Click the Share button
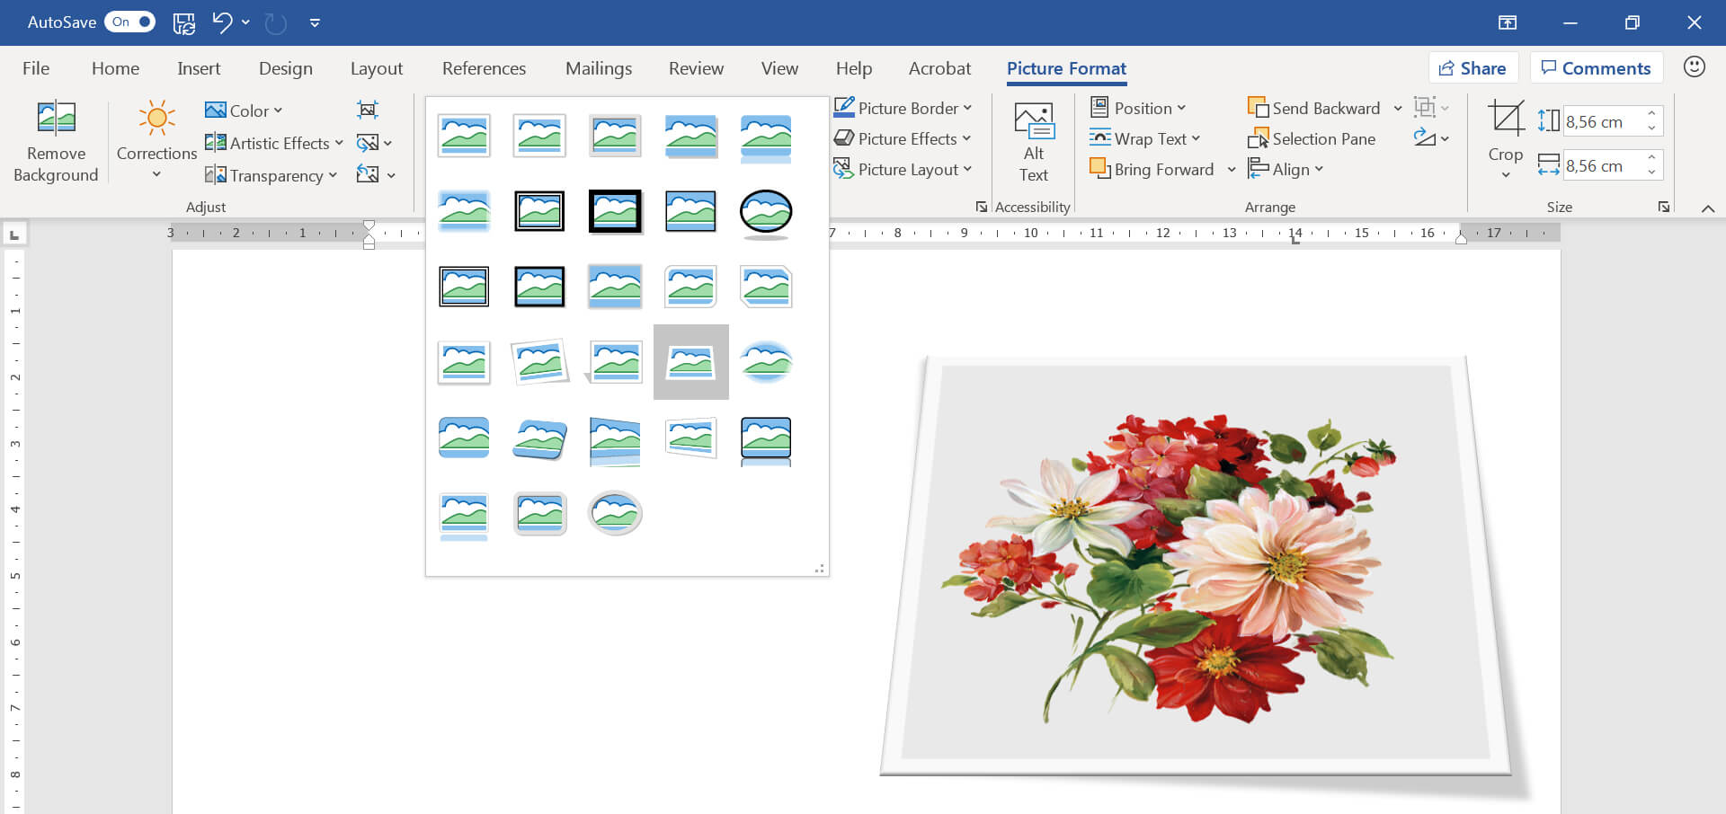 pos(1472,68)
